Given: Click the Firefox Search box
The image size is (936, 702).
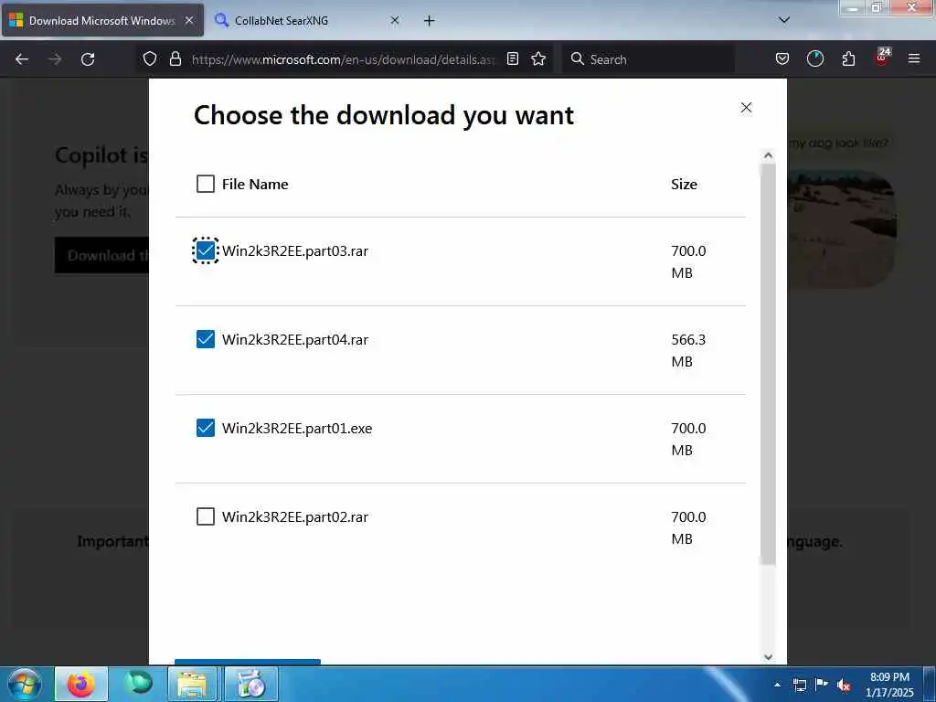Looking at the screenshot, I should [648, 59].
